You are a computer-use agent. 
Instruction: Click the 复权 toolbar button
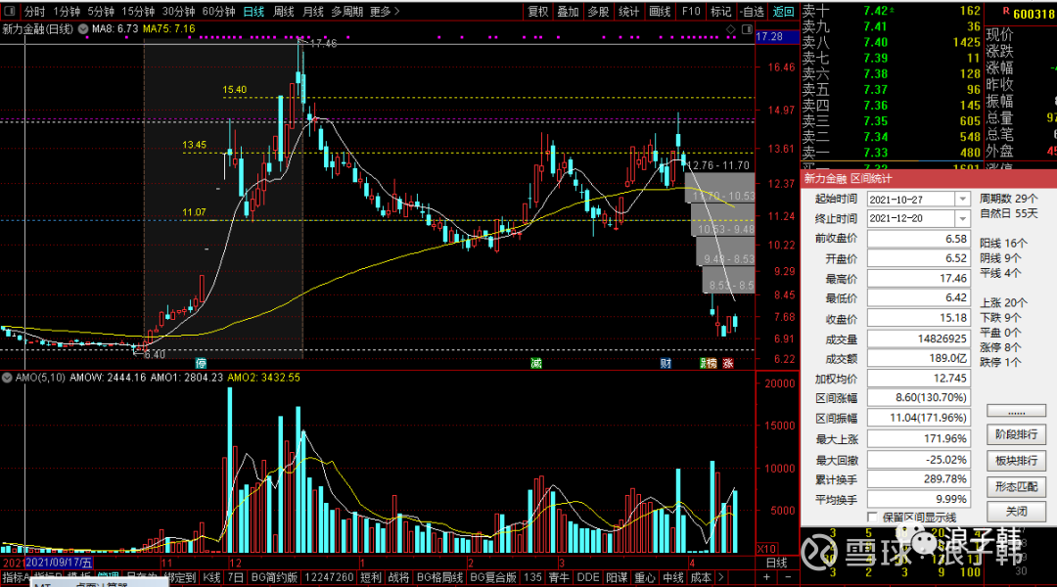pyautogui.click(x=538, y=12)
